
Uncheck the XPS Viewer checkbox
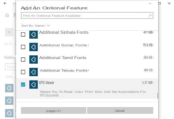pos(23,85)
